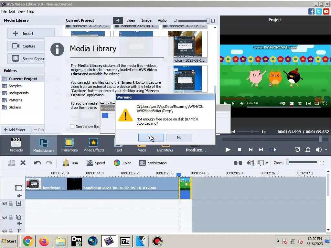Open the Transitions section
The height and width of the screenshot is (248, 331).
point(69,145)
